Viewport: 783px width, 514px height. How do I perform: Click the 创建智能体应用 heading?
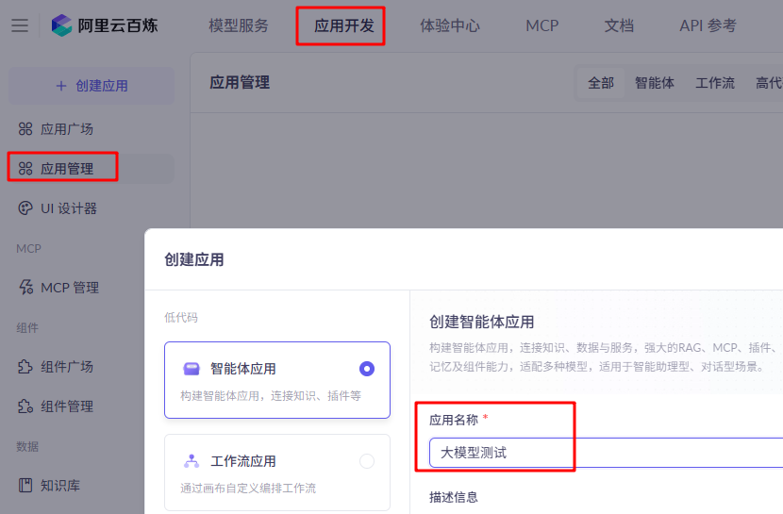pos(481,322)
